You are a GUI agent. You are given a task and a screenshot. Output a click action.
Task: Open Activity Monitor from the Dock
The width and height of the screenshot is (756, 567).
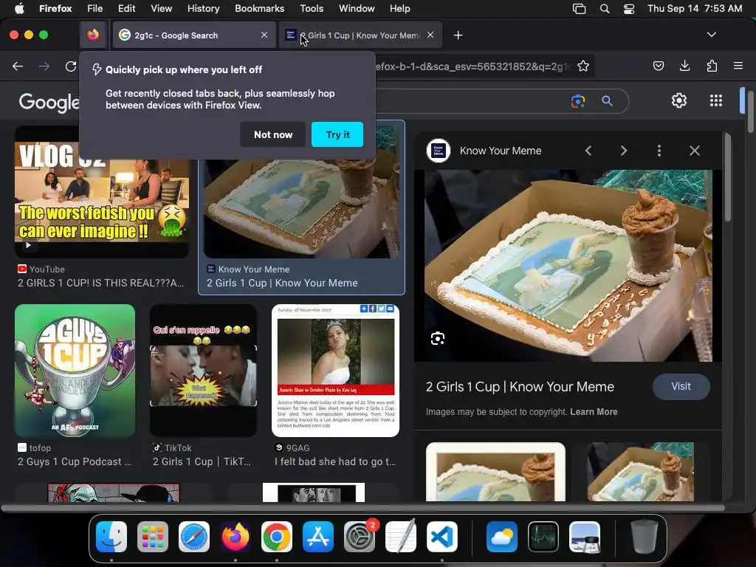[x=543, y=537]
